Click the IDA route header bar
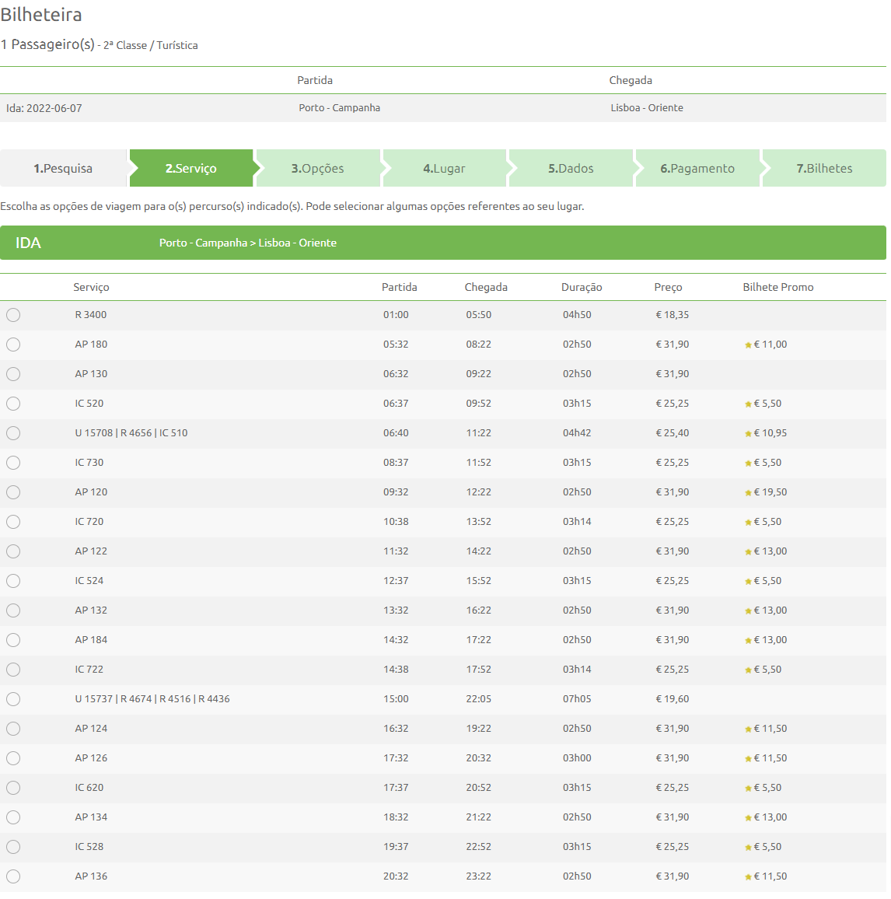 tap(443, 243)
